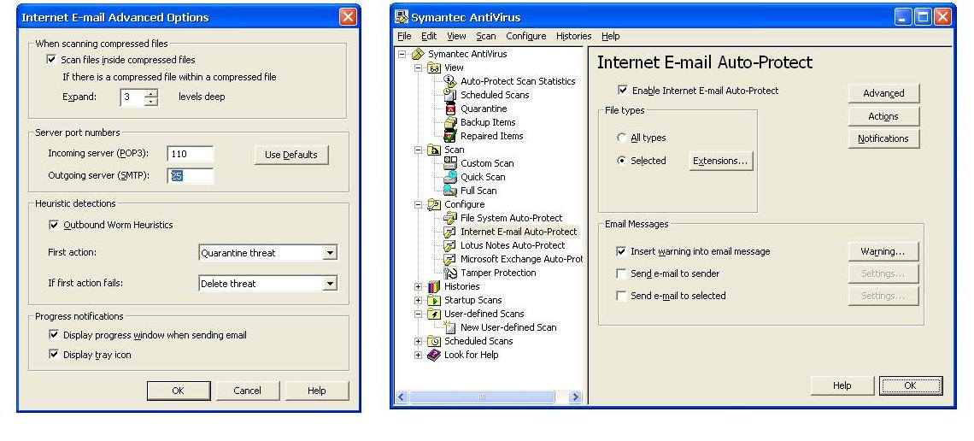Check Send e-mail to selected

620,296
